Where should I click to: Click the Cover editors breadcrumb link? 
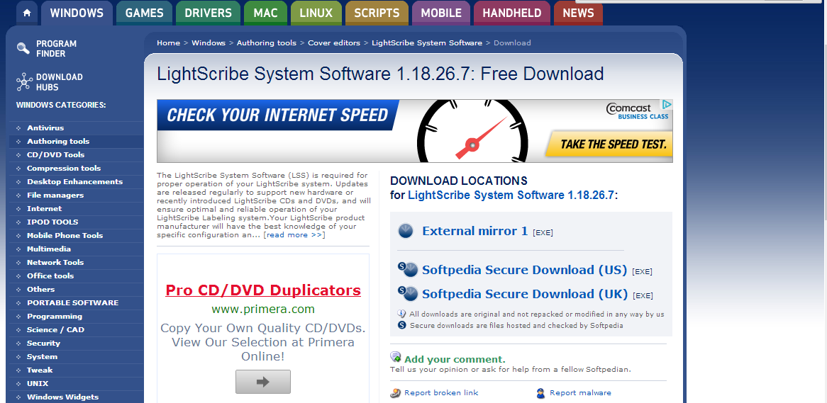click(334, 42)
